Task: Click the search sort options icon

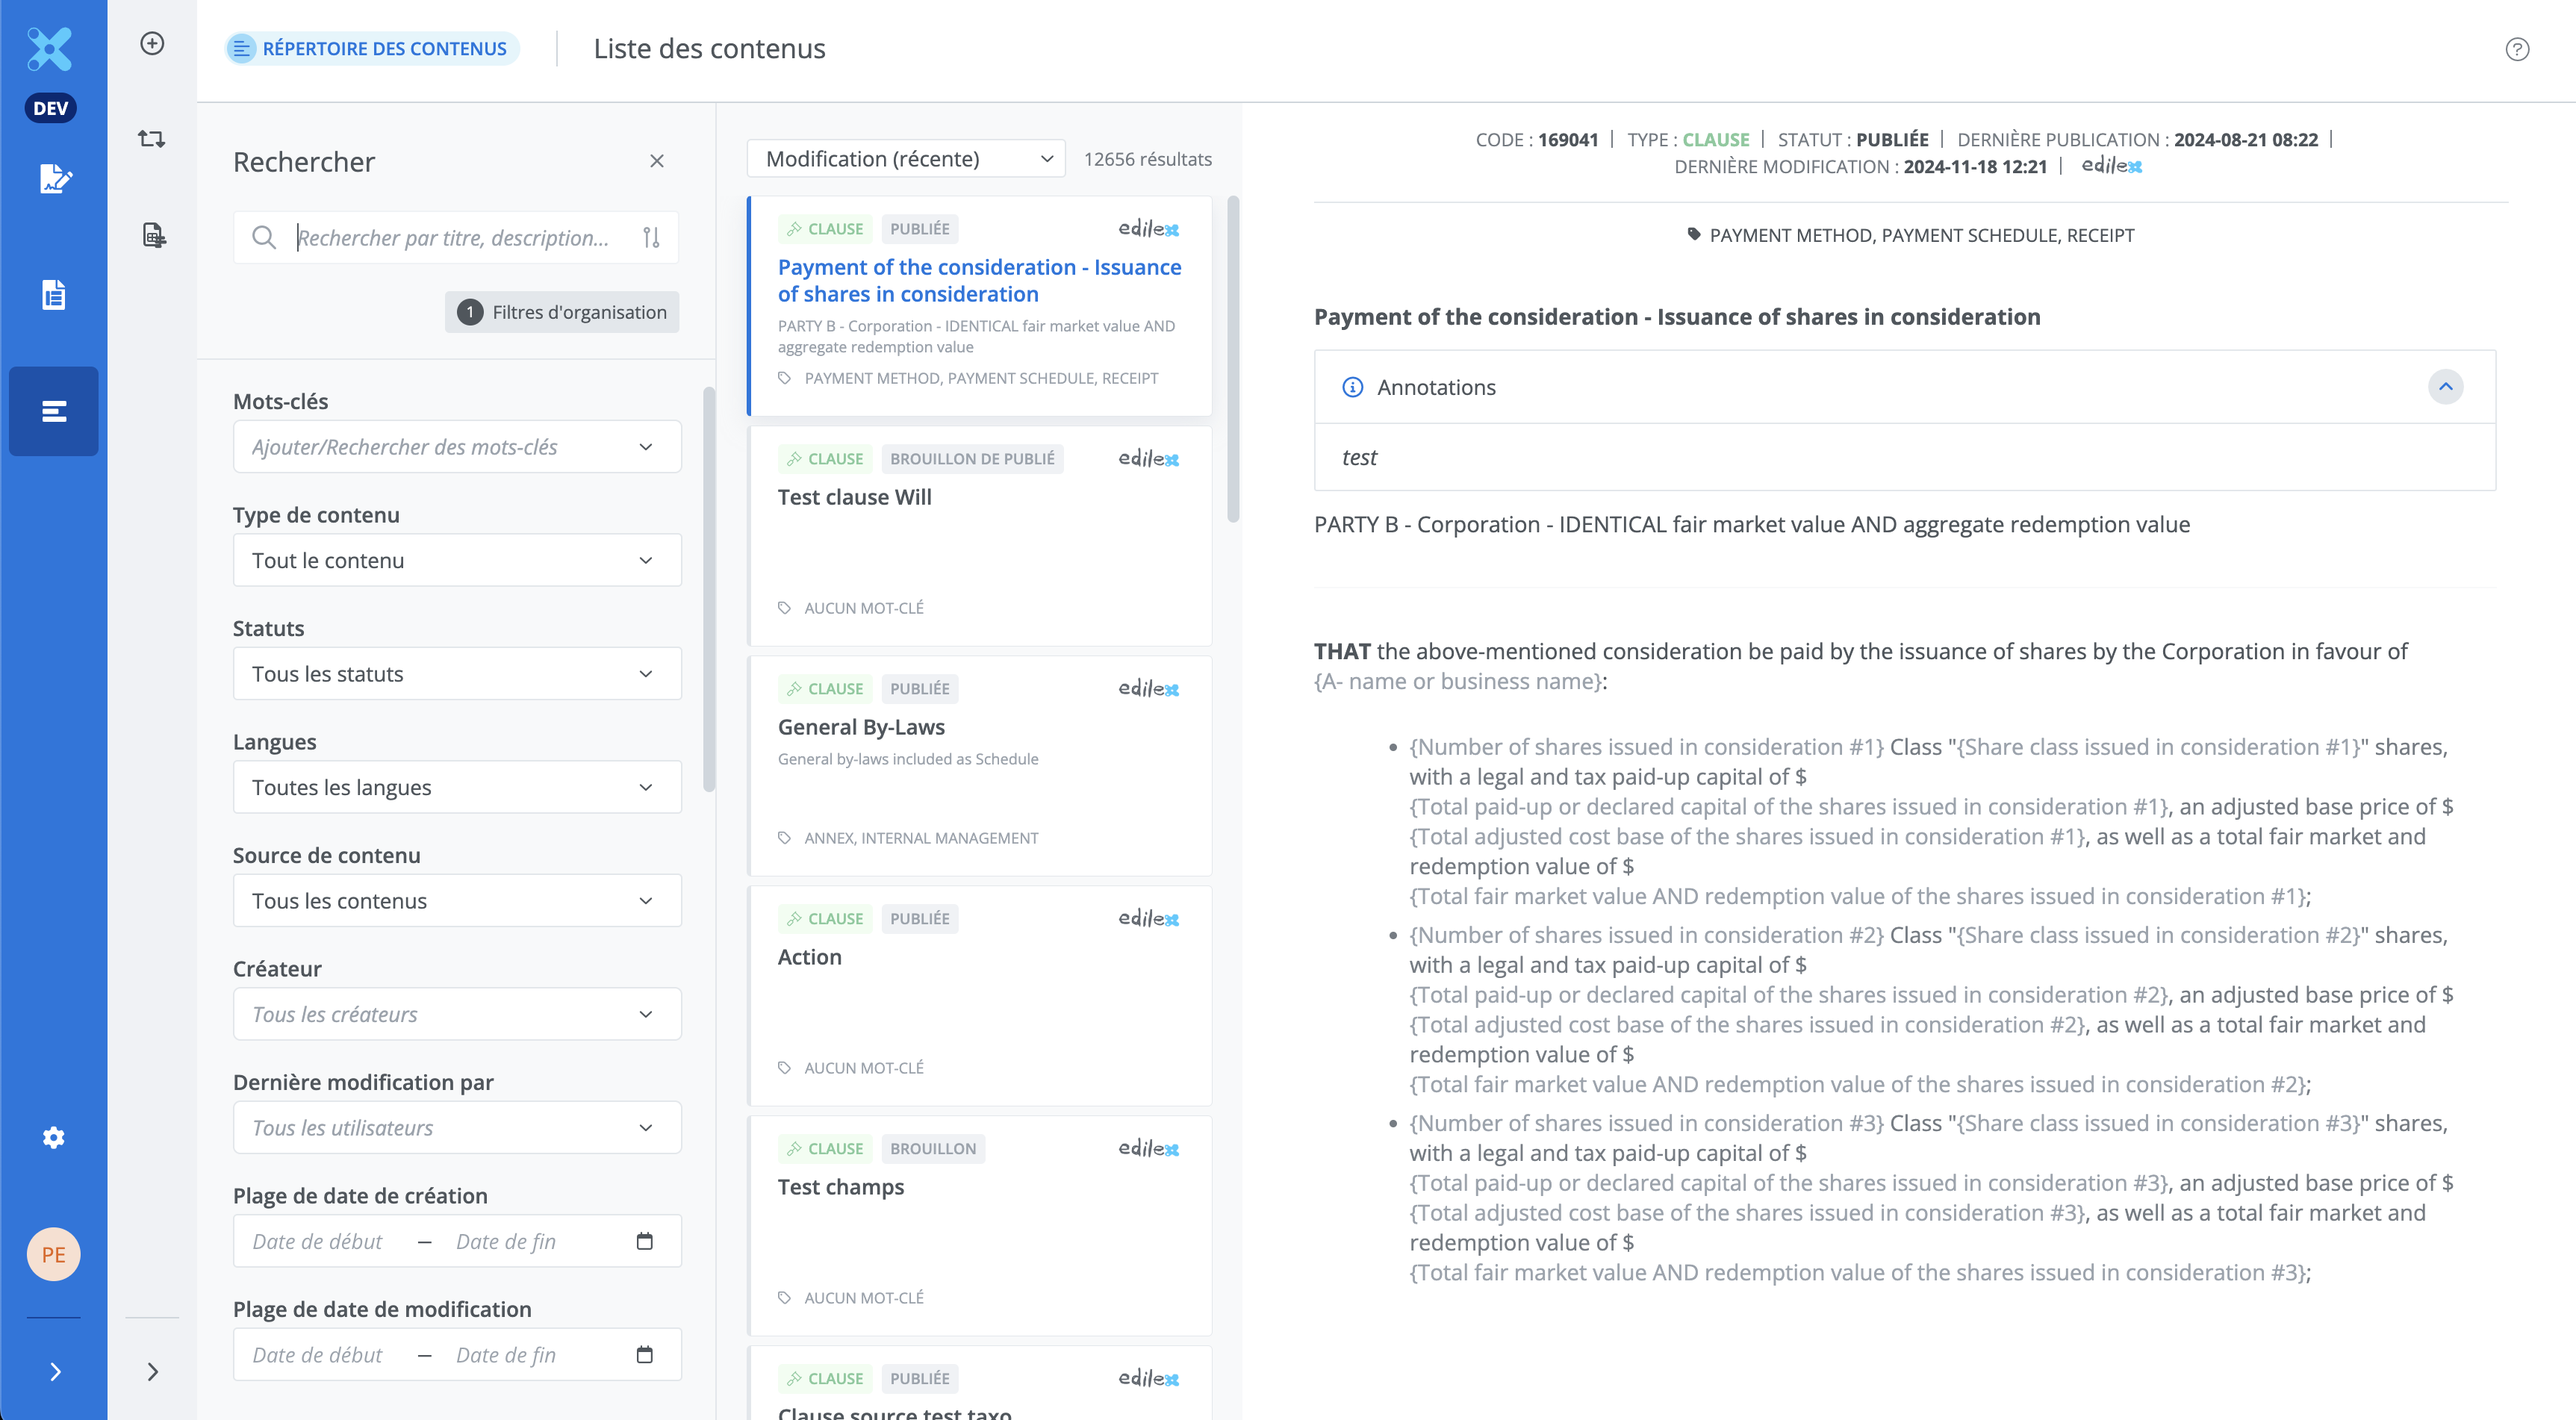Action: [652, 237]
